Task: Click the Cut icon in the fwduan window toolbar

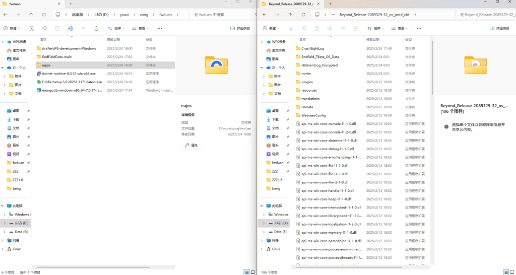Action: click(x=31, y=29)
